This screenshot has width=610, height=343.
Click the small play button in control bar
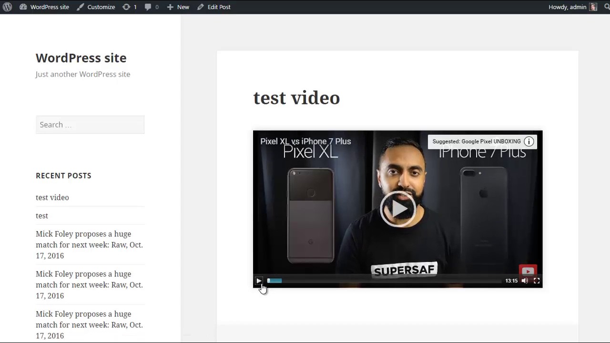coord(259,281)
